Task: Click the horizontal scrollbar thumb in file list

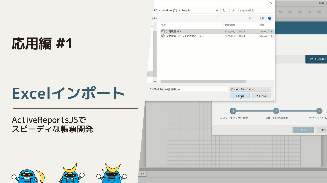Action: point(204,81)
